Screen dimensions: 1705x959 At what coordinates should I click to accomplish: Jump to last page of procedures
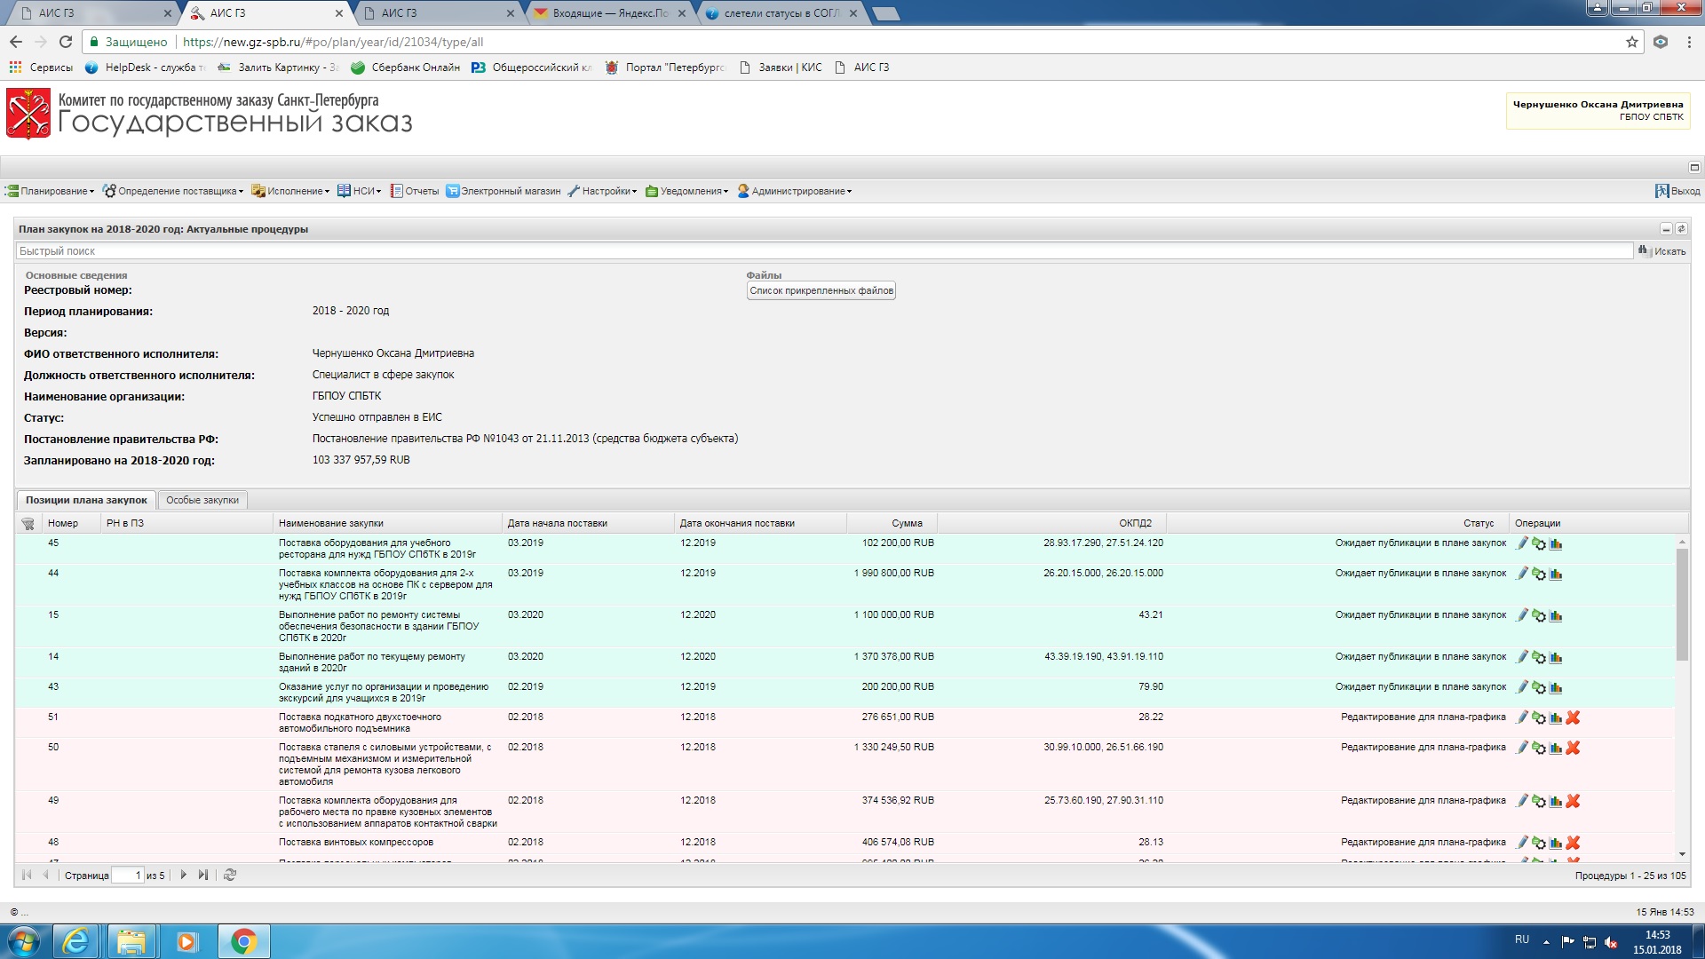point(203,876)
